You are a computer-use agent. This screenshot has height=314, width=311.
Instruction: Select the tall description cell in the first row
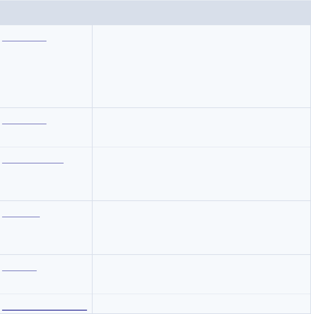pos(201,66)
